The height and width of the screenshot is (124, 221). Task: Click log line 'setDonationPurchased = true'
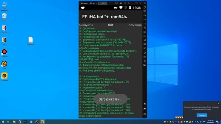[96, 90]
